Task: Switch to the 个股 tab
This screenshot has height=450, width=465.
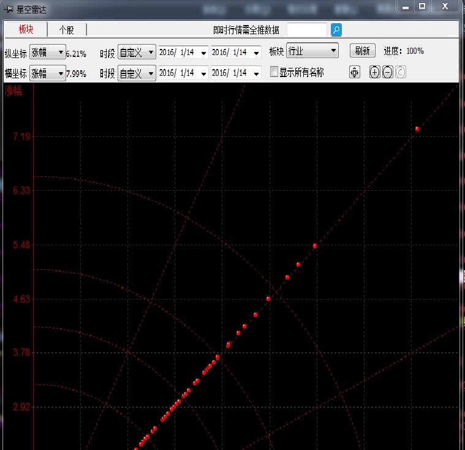Action: click(x=66, y=30)
